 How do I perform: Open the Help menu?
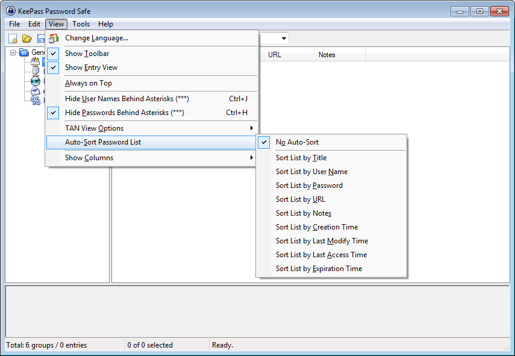tap(105, 24)
